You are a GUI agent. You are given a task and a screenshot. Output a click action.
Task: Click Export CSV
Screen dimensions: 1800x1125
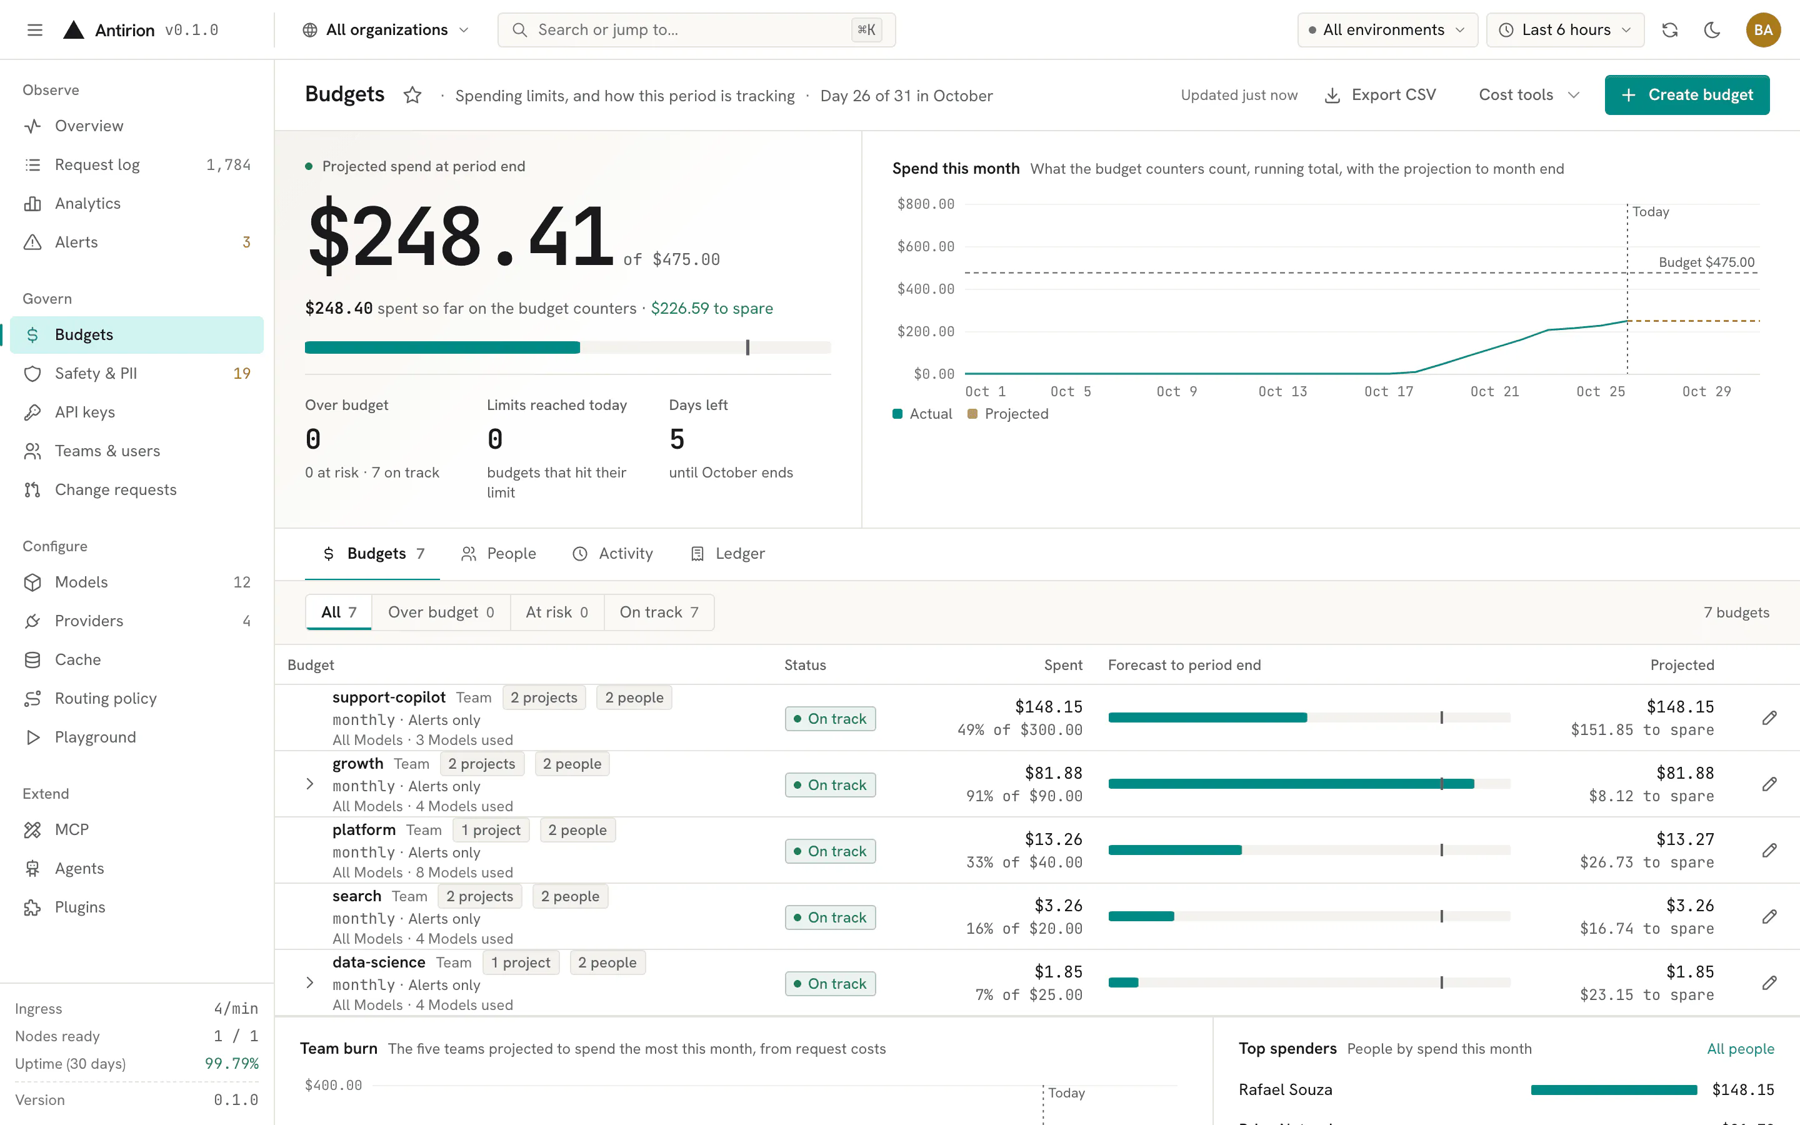tap(1381, 95)
